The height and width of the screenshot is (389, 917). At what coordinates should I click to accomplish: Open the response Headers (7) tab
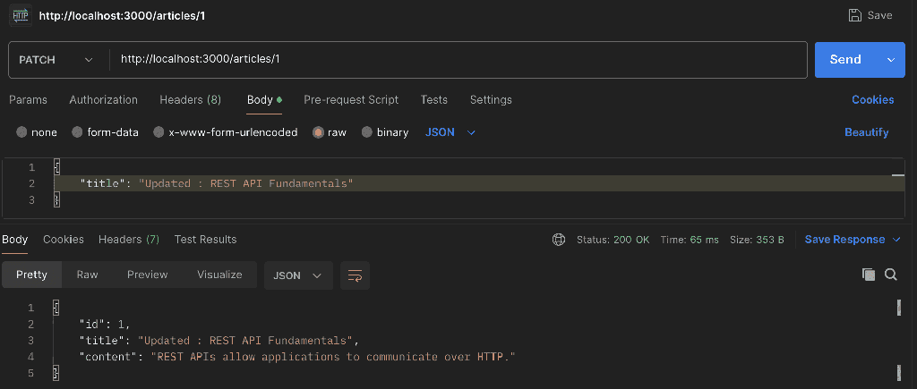(129, 240)
